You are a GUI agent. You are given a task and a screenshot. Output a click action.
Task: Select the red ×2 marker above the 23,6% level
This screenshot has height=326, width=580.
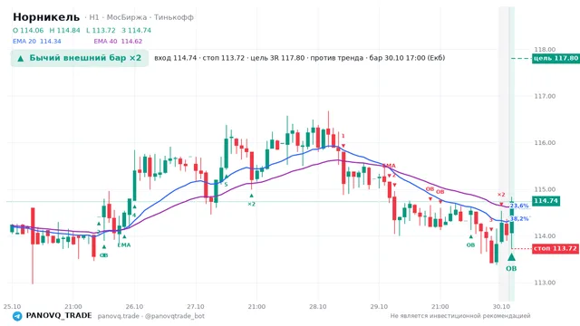pos(501,195)
